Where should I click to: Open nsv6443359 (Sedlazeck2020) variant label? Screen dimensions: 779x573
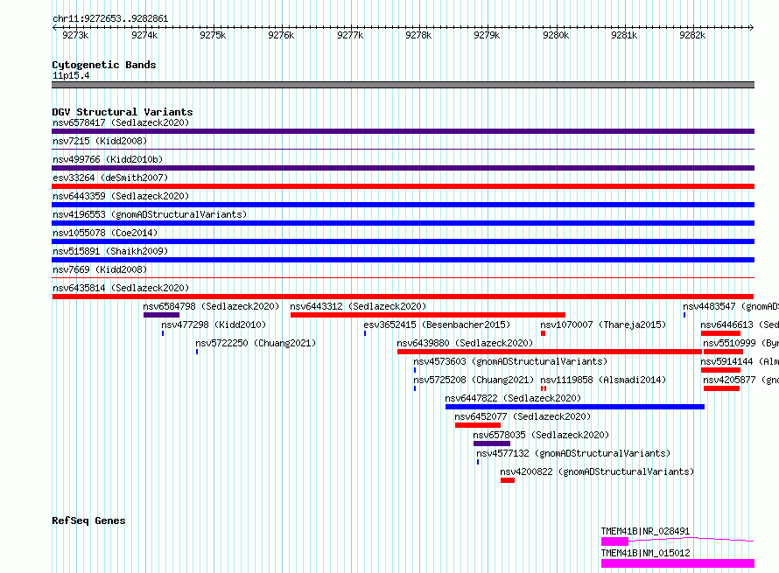(121, 196)
